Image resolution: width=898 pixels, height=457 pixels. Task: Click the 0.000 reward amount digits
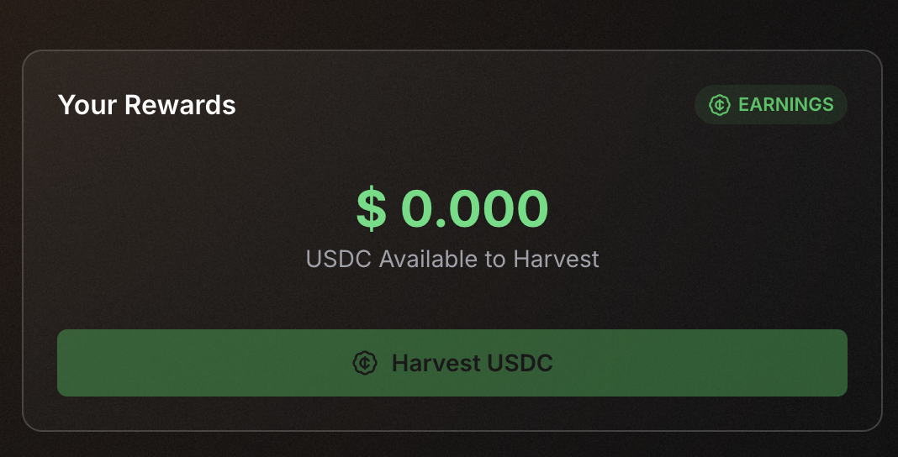pyautogui.click(x=474, y=209)
